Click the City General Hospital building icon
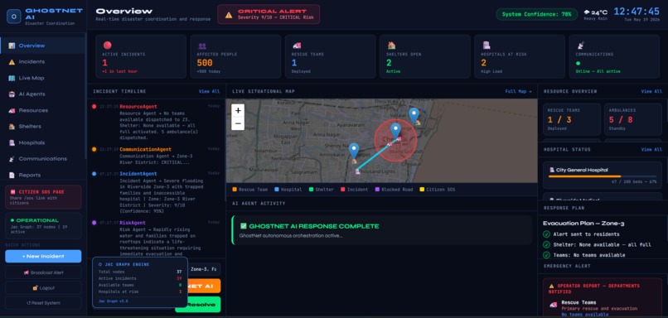Viewport: 668px width, 318px height. tap(552, 170)
